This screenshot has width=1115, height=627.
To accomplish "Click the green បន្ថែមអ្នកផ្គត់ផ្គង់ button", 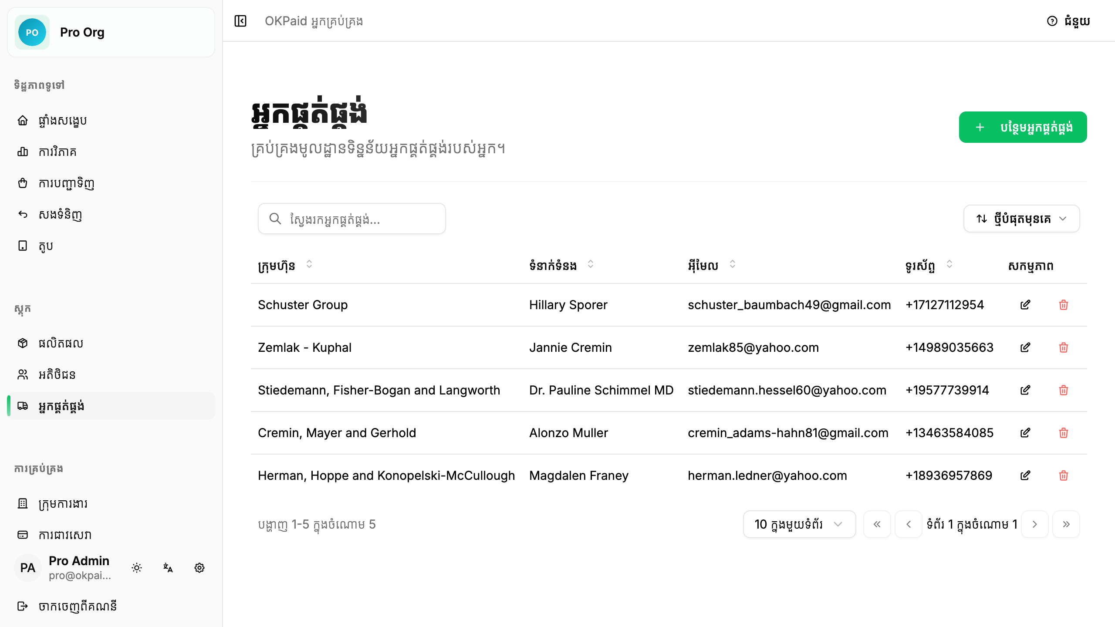I will (1023, 127).
